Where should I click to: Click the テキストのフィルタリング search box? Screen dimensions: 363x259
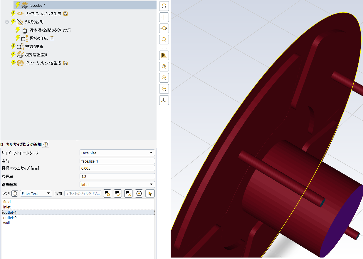coord(83,193)
